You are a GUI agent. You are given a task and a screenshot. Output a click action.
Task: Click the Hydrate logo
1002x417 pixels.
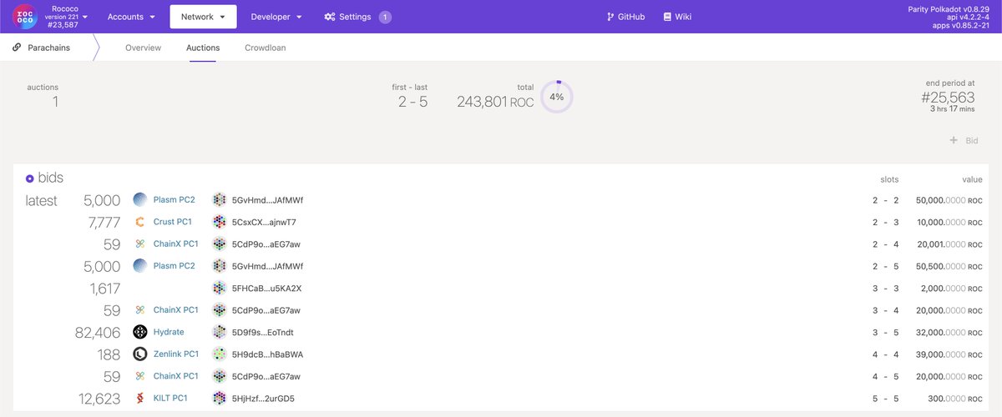tap(140, 332)
